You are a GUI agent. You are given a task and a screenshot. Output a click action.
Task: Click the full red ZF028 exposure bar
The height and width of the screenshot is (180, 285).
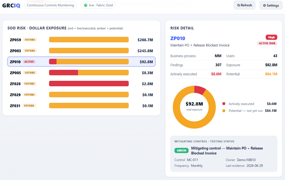point(89,84)
